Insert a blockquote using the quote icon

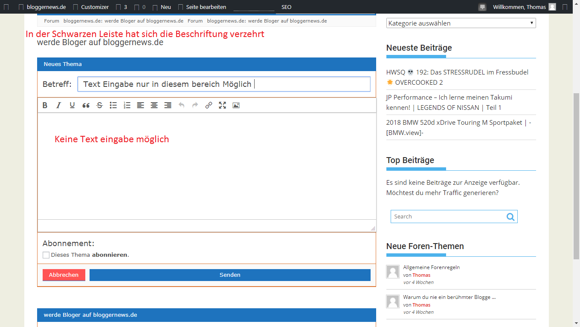pyautogui.click(x=86, y=105)
